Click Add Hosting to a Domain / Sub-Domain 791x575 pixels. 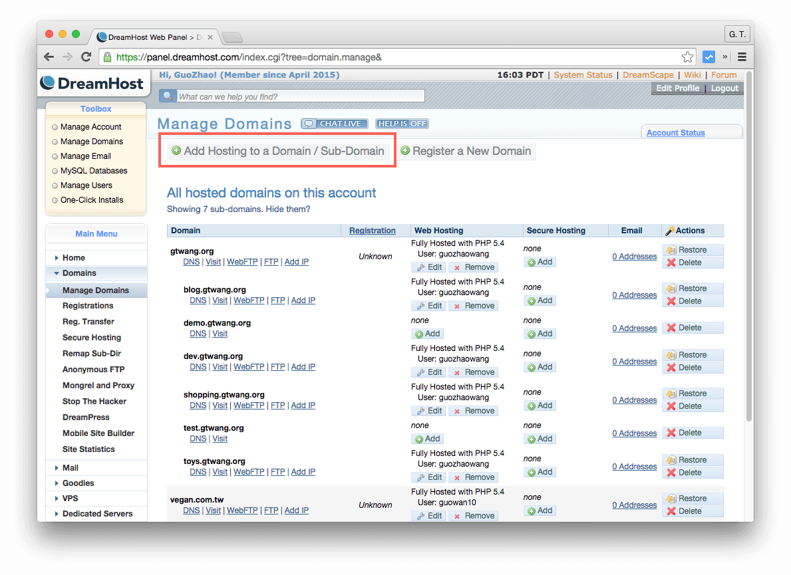click(277, 151)
